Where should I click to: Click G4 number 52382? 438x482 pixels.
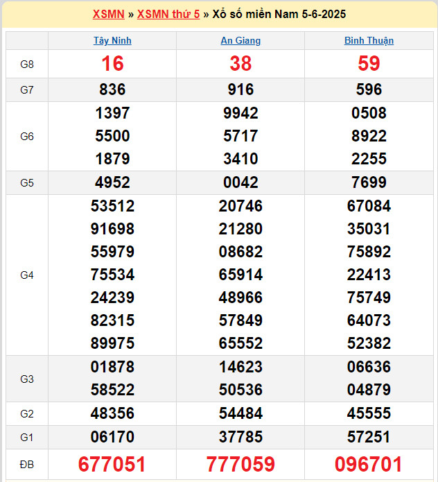(x=369, y=343)
